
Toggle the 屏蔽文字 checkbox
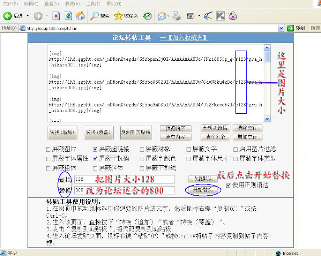point(189,150)
